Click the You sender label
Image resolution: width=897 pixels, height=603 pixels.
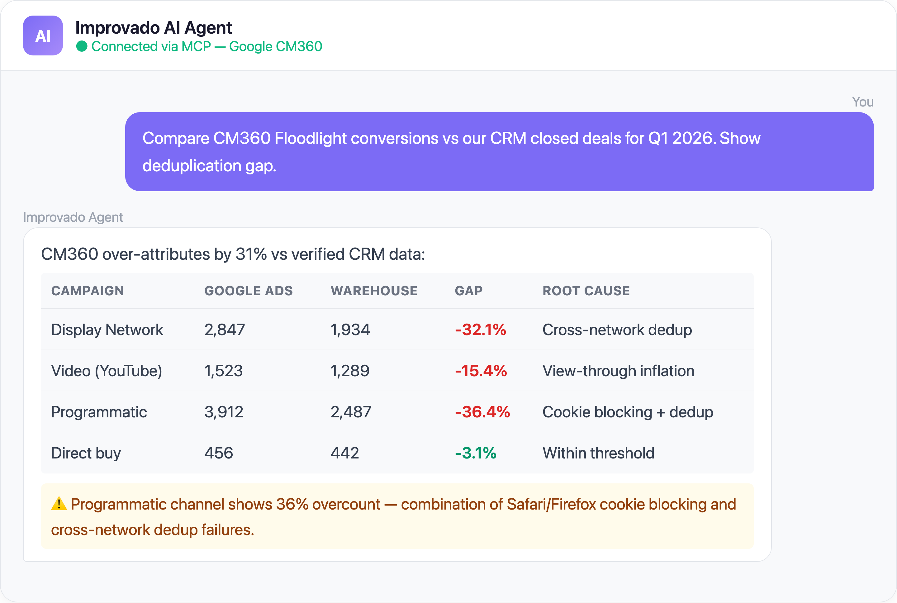(862, 102)
